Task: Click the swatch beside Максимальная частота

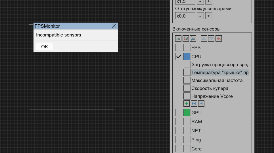Action: 187,80
